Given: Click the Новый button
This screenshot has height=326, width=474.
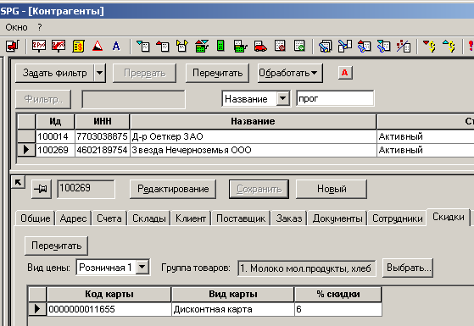Looking at the screenshot, I should (x=332, y=189).
